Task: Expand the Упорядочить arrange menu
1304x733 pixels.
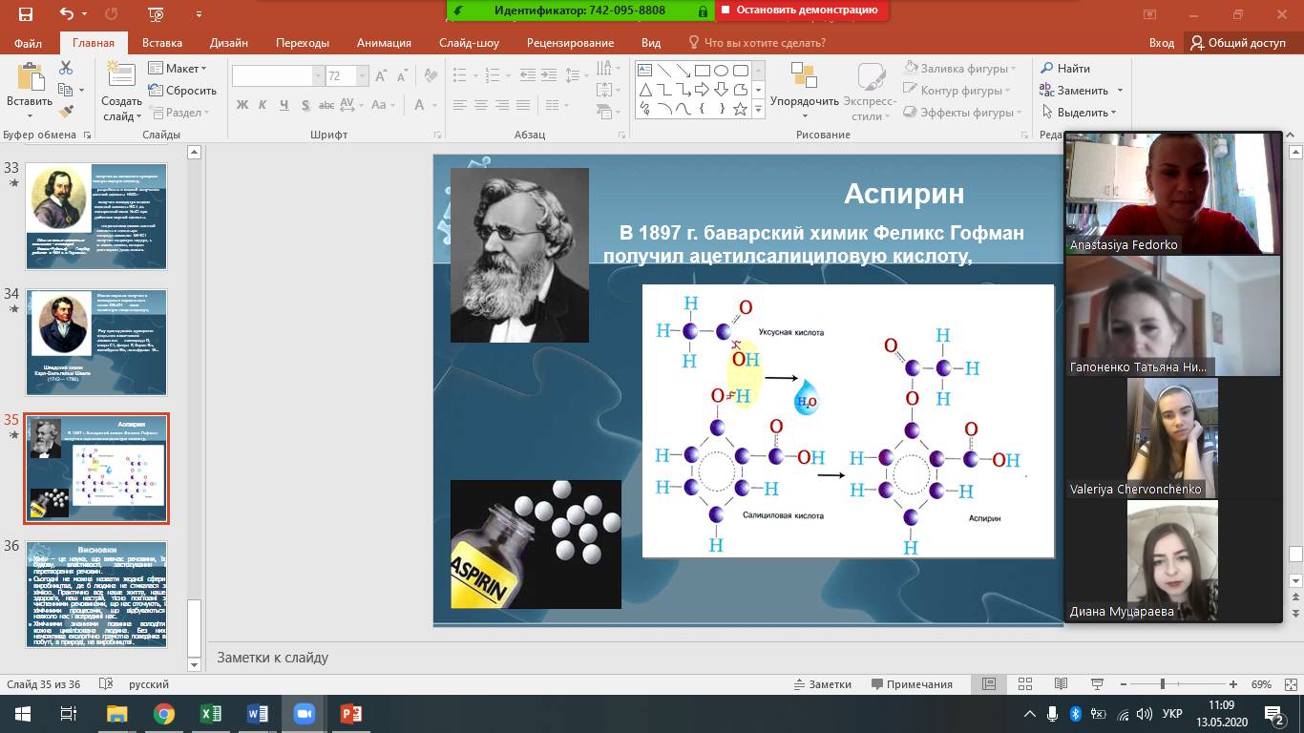Action: coord(804,101)
